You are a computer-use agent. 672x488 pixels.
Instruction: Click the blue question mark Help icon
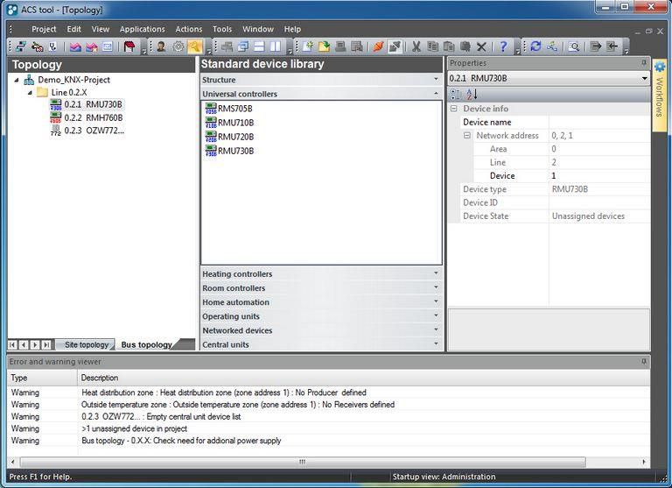click(503, 46)
